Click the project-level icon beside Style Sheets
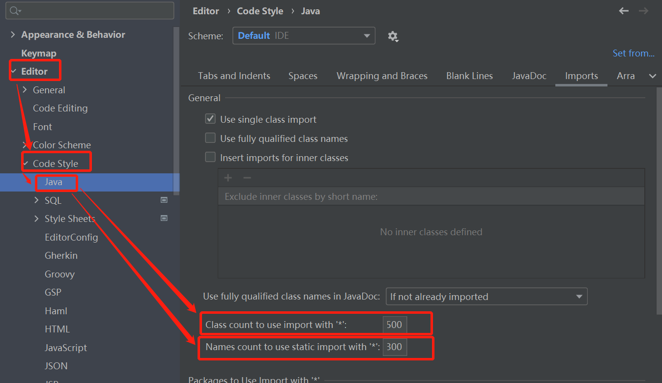662x383 pixels. 164,219
